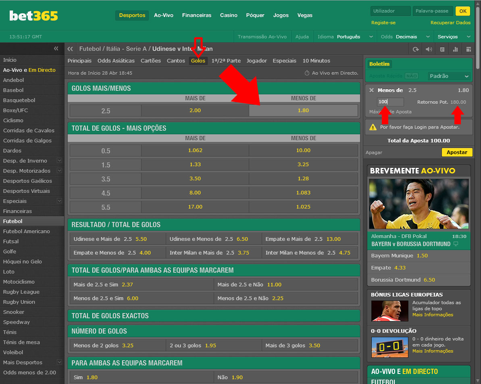Image resolution: width=481 pixels, height=384 pixels.
Task: Select Mais de 2.5 odds 2.00
Action: (195, 111)
